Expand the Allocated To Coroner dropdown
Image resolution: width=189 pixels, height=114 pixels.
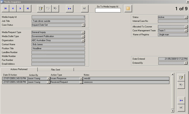coord(186,27)
